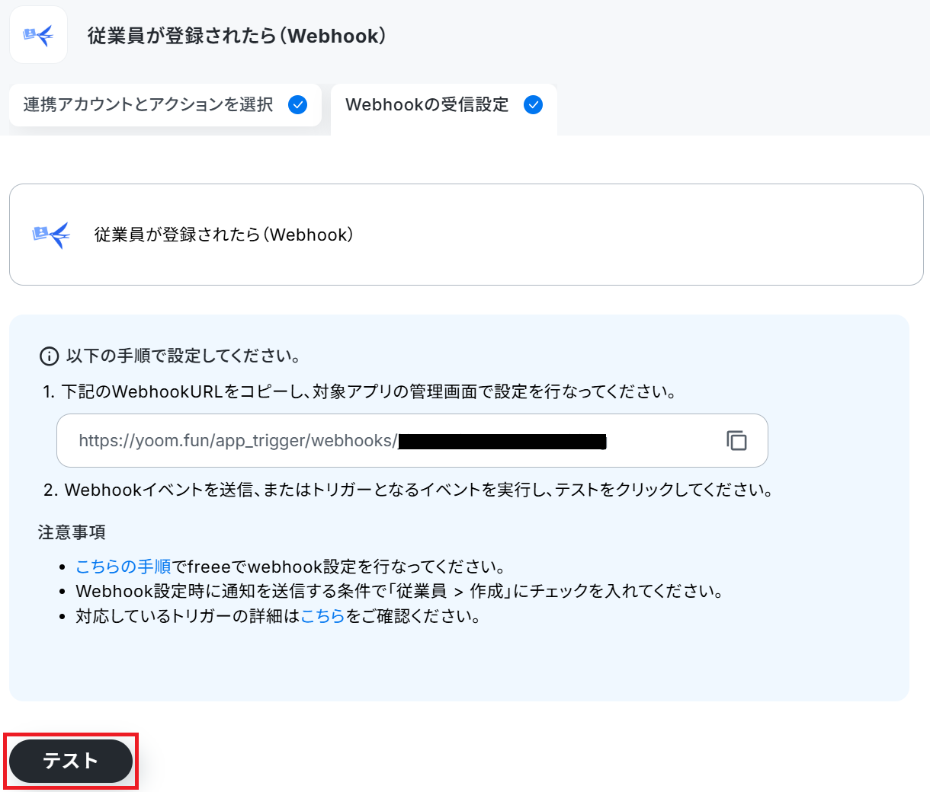930x792 pixels.
Task: Click the blue checkmark on 連携アカウントとアクションを選択 tab
Action: (x=298, y=105)
